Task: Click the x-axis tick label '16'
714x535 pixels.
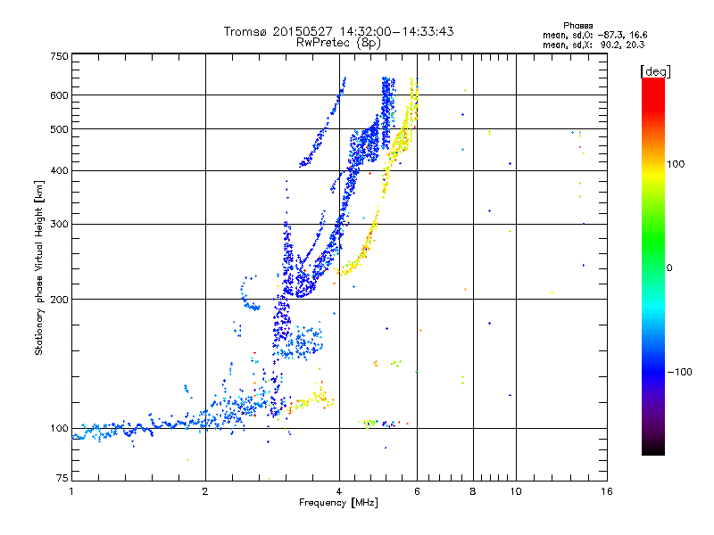Action: pos(607,491)
